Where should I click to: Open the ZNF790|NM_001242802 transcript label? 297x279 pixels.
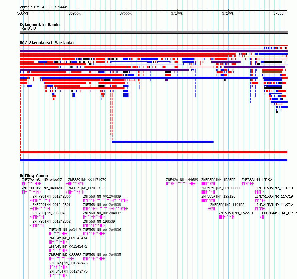(x=51, y=221)
